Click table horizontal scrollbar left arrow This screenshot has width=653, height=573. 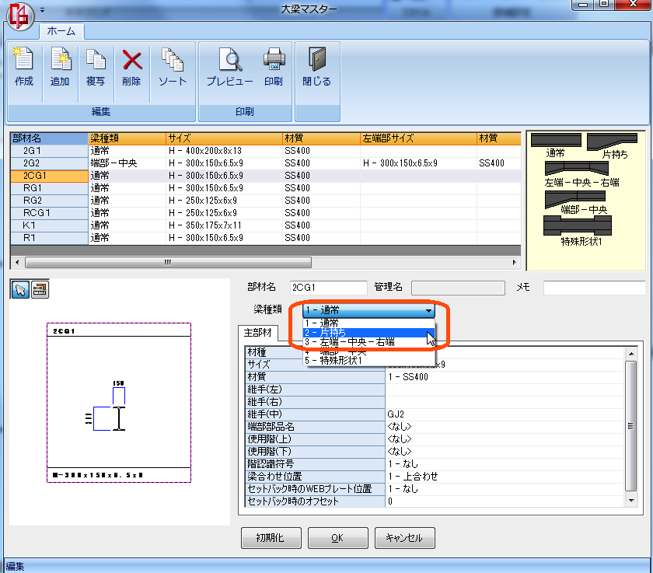(17, 262)
